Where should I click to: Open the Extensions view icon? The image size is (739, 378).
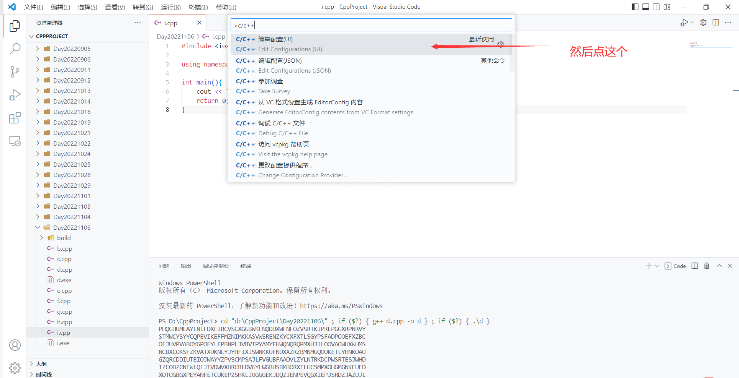[x=15, y=118]
